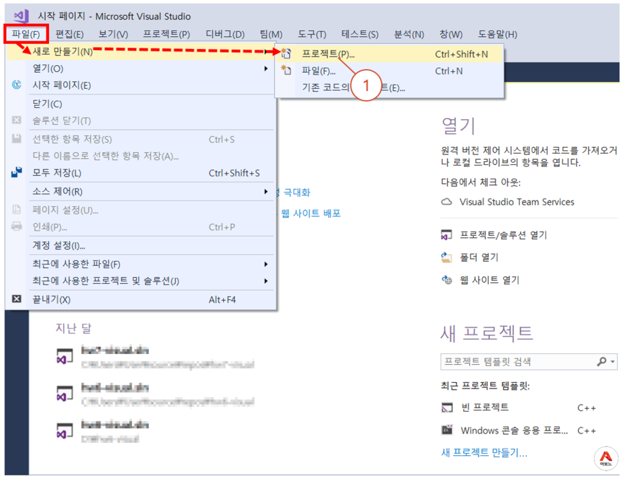Open the 도움말(H) menu

(x=497, y=34)
